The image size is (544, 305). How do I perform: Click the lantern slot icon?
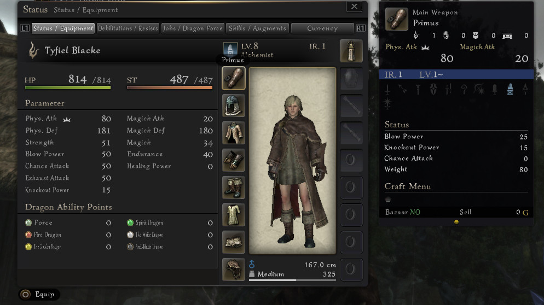point(351,51)
